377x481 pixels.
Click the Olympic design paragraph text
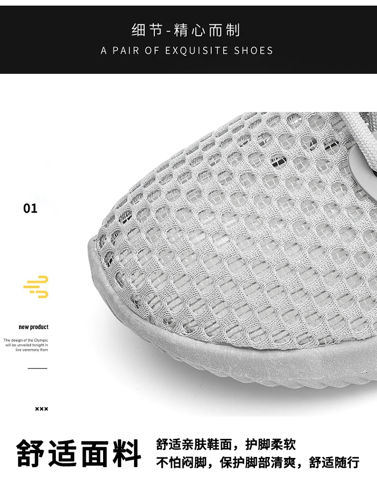[26, 345]
